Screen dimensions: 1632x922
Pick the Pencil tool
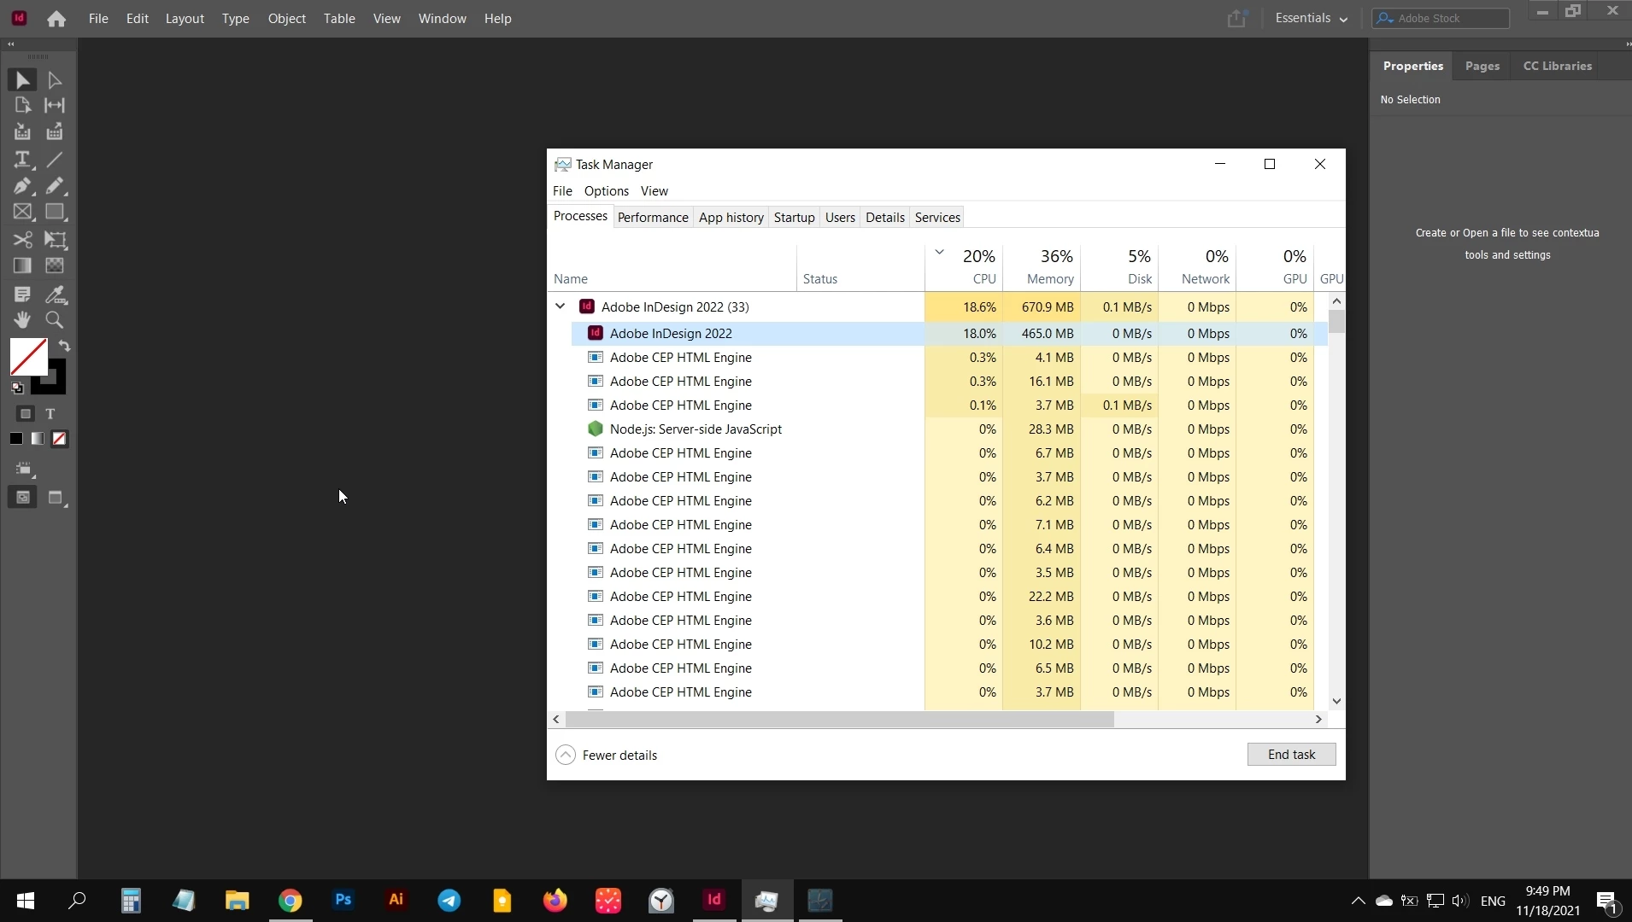[x=55, y=185]
